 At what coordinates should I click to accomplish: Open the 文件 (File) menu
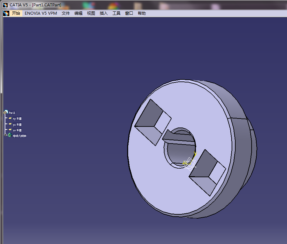(x=66, y=13)
